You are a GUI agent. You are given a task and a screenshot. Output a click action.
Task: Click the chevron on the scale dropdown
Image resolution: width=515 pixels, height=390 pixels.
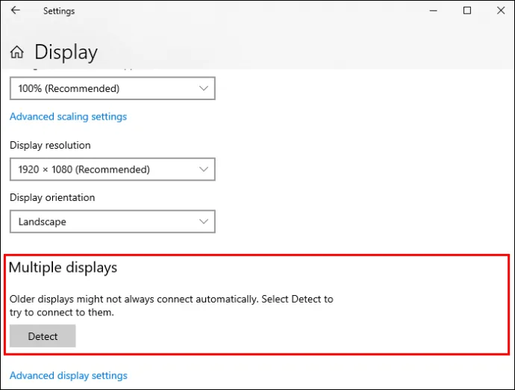(204, 89)
